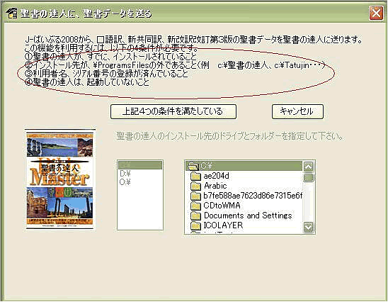
Task: Click the folder icon beside ae204d
Action: pos(195,176)
